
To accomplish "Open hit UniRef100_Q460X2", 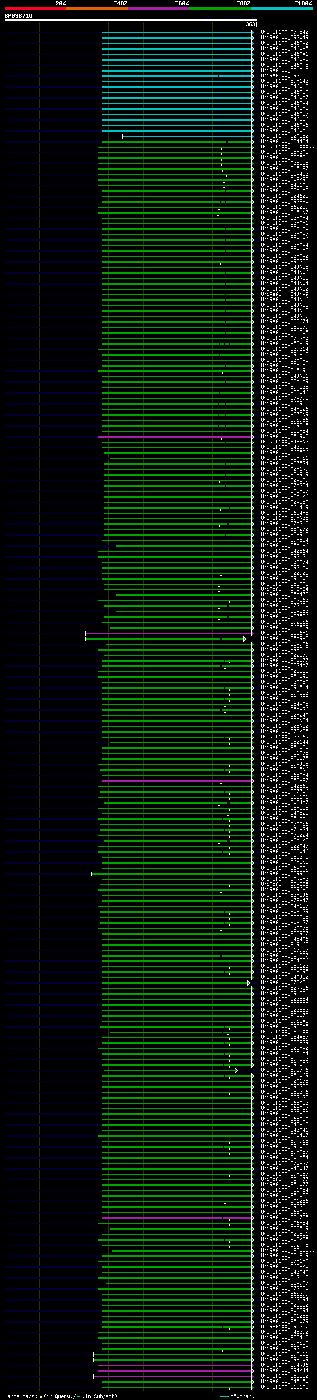I will pos(284,43).
